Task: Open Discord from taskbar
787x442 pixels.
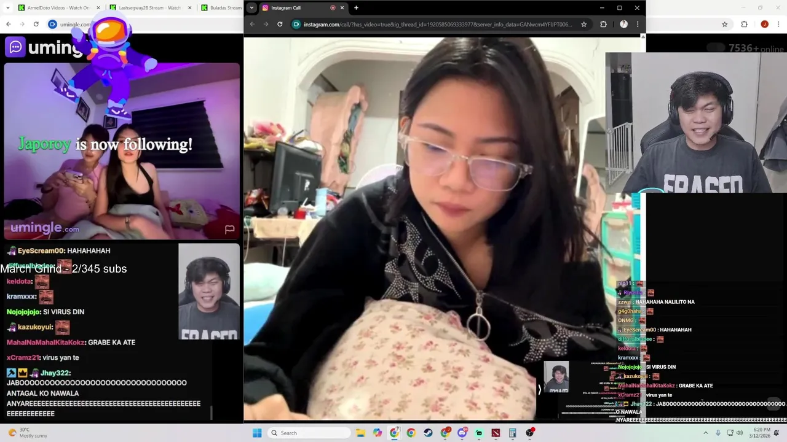Action: [462, 433]
